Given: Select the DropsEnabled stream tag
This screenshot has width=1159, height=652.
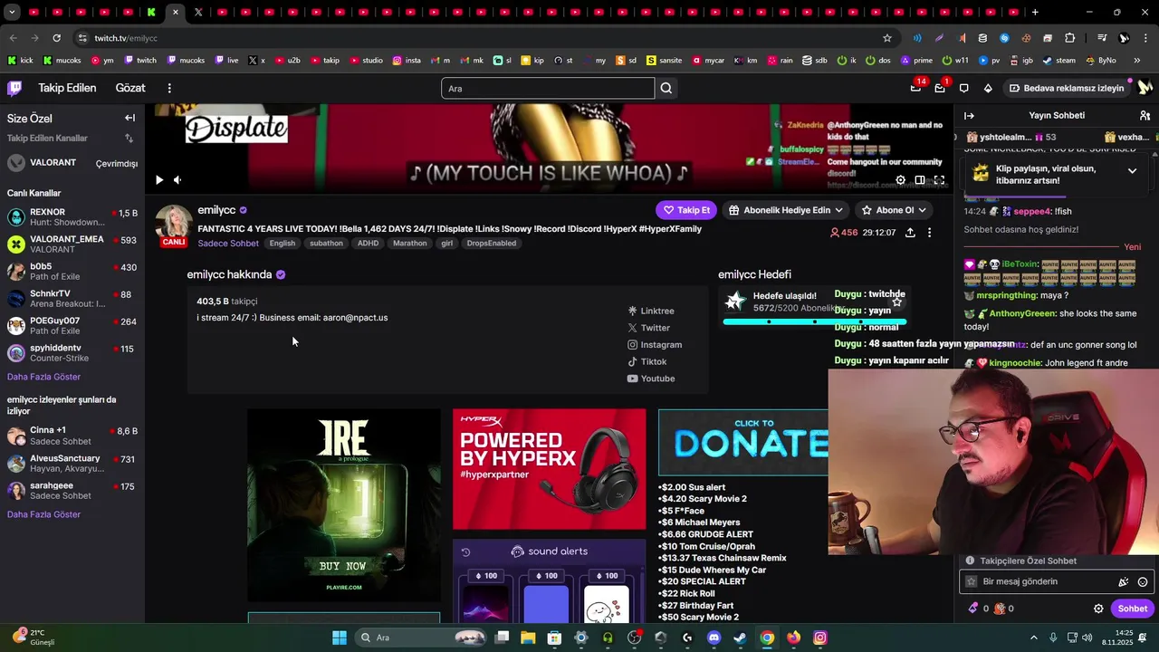Looking at the screenshot, I should [x=492, y=244].
